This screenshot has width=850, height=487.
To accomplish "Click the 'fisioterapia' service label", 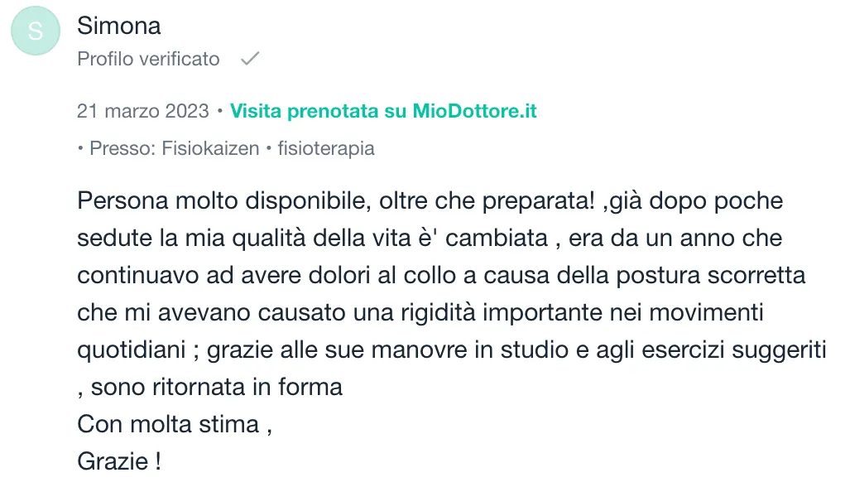I will pos(326,148).
